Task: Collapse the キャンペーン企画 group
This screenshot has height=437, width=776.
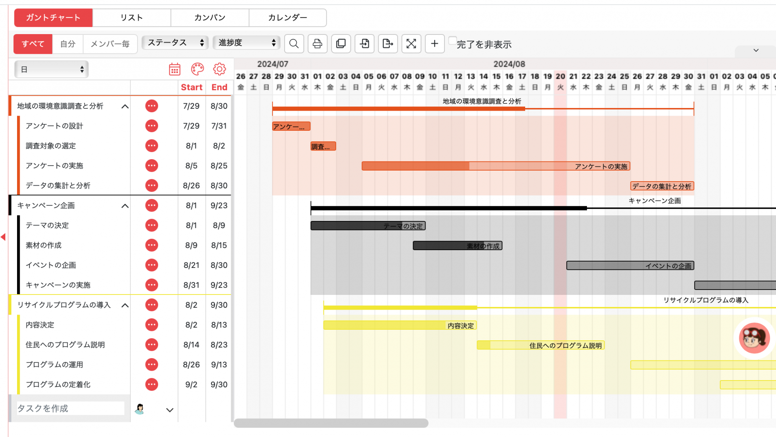Action: (125, 205)
